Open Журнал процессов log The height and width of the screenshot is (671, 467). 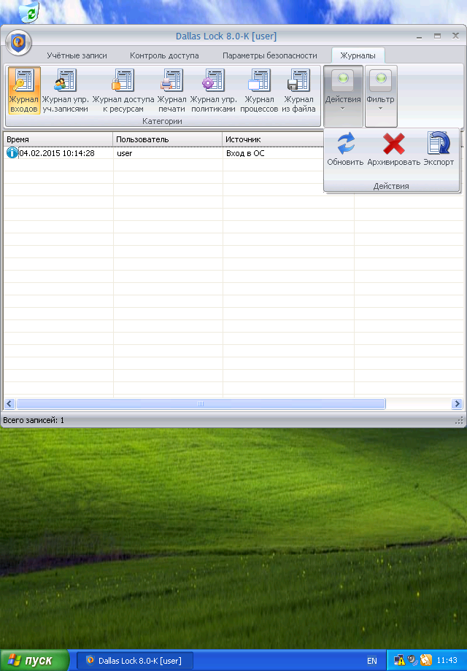pyautogui.click(x=259, y=90)
